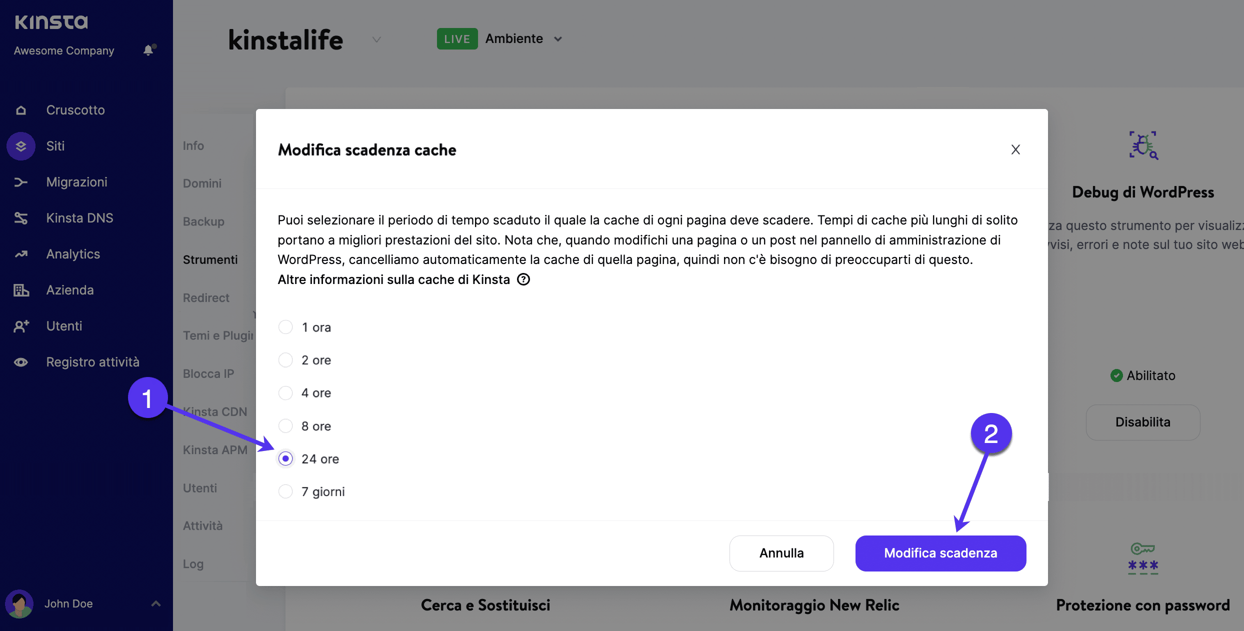This screenshot has height=631, width=1244.
Task: Click the Migrazioni sidebar icon
Action: [21, 182]
